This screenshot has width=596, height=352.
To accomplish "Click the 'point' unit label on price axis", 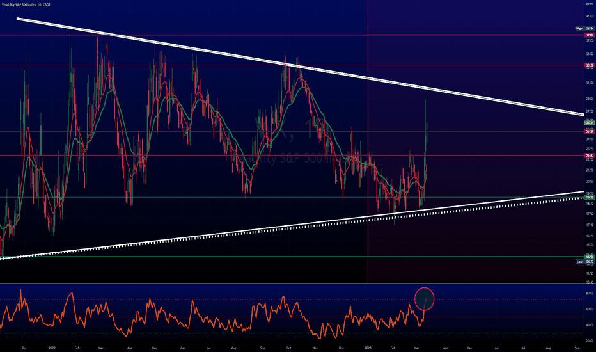I will click(x=590, y=3).
